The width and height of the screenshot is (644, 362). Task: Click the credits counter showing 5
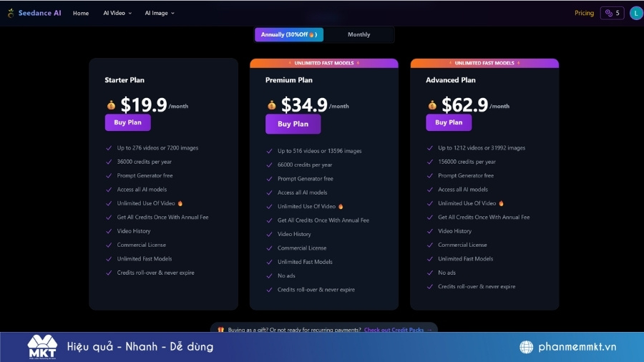click(612, 13)
